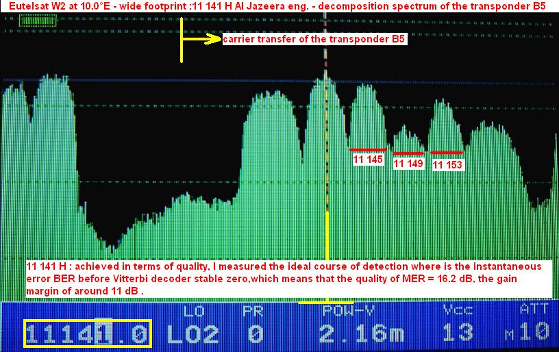
Task: Click the frequency field showing 11141.0
Action: pos(87,334)
